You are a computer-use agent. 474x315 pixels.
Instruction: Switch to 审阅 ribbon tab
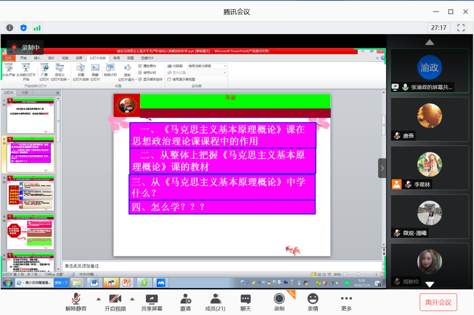[116, 58]
